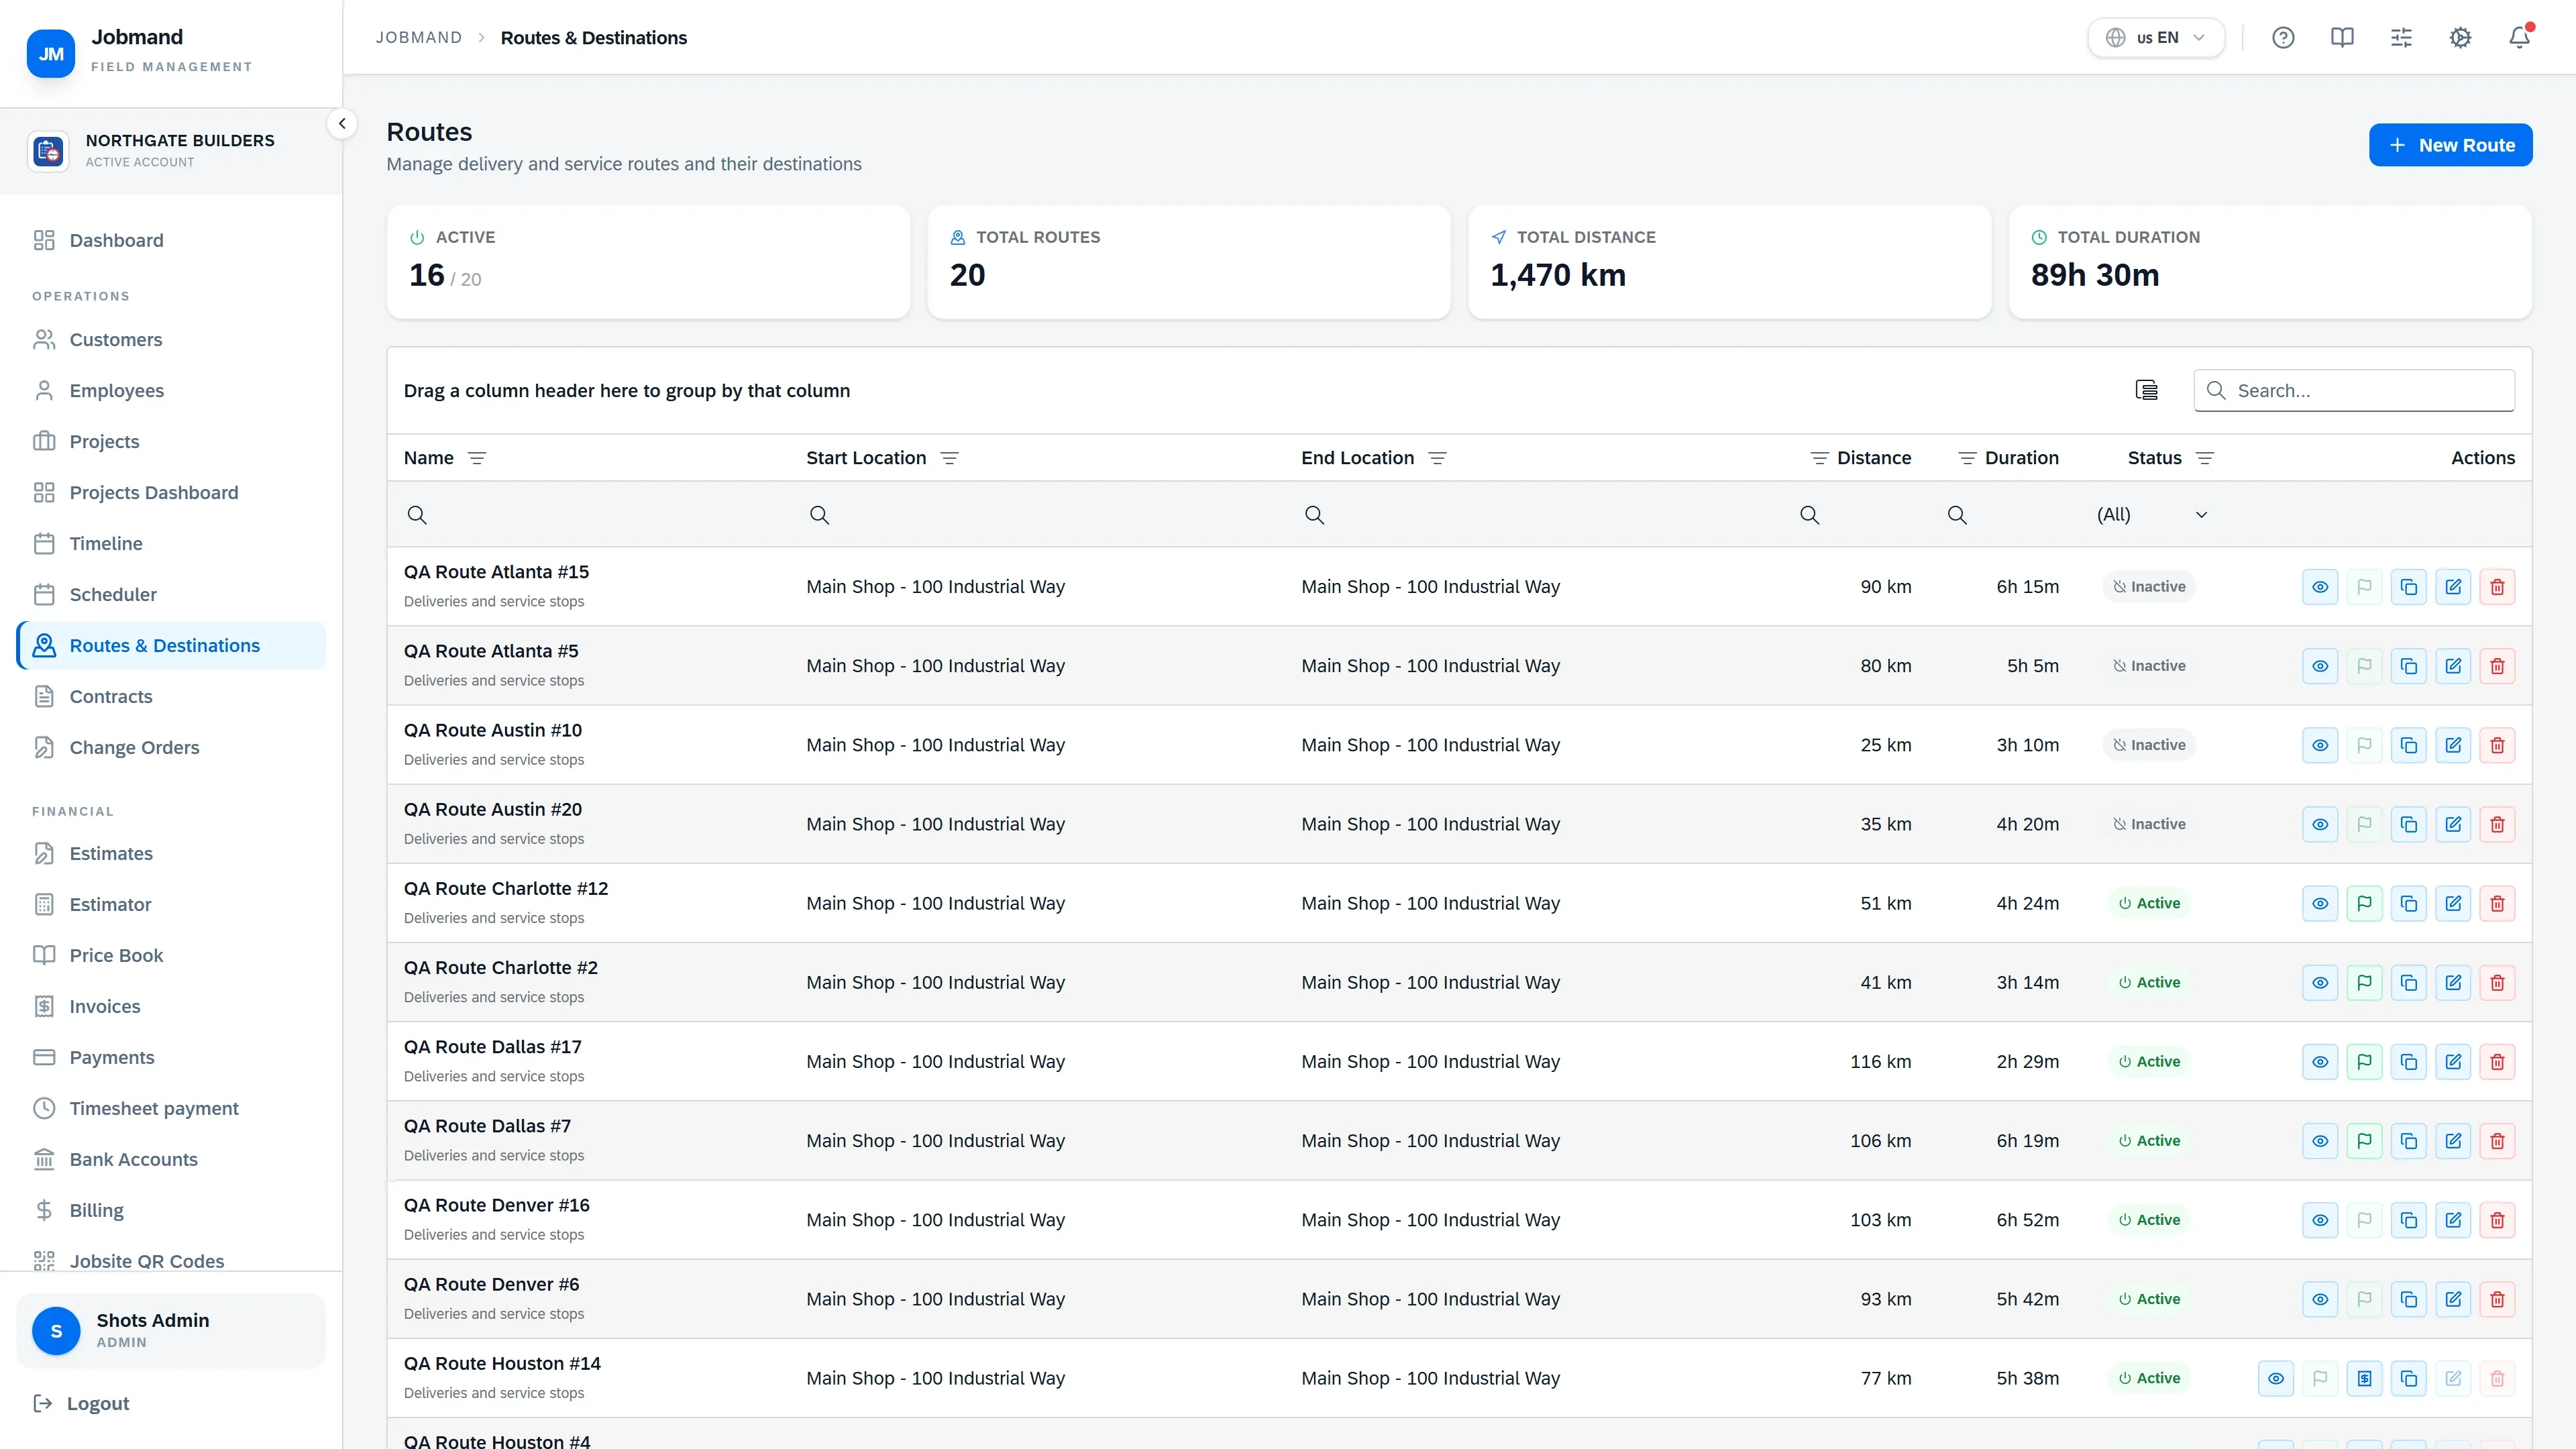
Task: Edit QA Route Denver #6 with pencil icon
Action: pos(2453,1299)
